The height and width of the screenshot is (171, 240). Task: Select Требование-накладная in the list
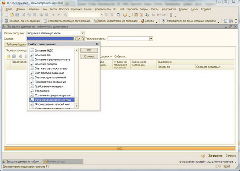[52, 86]
